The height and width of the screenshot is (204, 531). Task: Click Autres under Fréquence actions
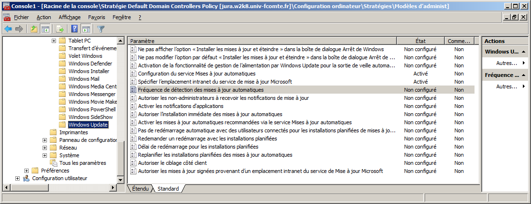pyautogui.click(x=507, y=86)
